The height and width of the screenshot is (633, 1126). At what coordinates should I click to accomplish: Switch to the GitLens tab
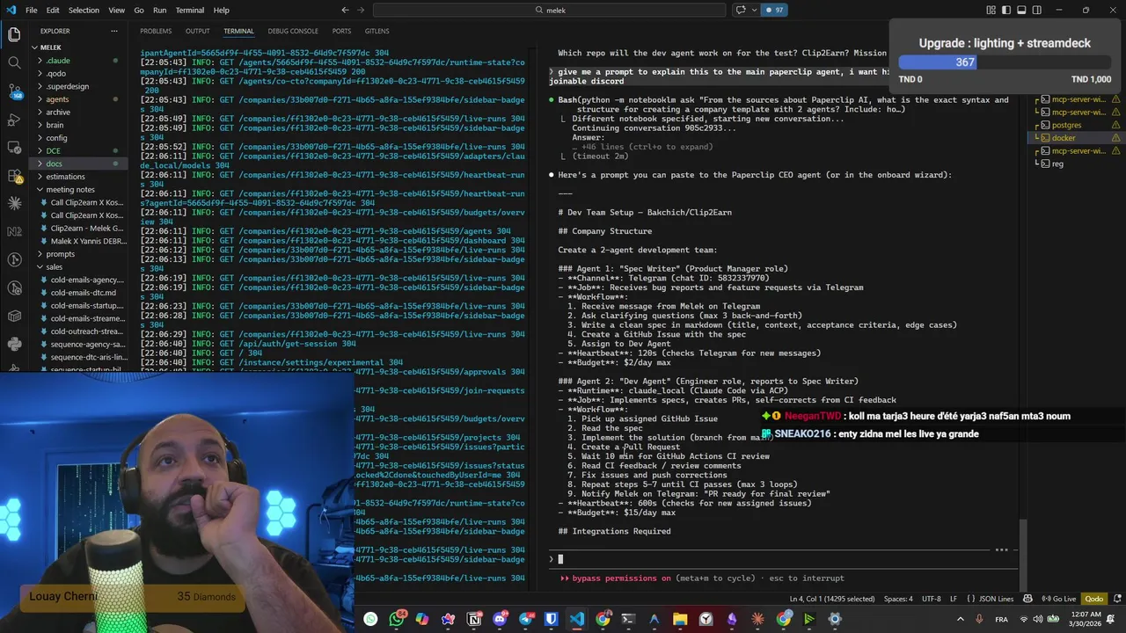click(377, 31)
